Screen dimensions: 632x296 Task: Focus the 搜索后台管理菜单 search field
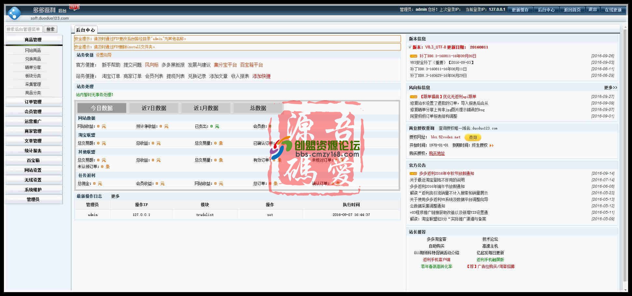(x=24, y=29)
